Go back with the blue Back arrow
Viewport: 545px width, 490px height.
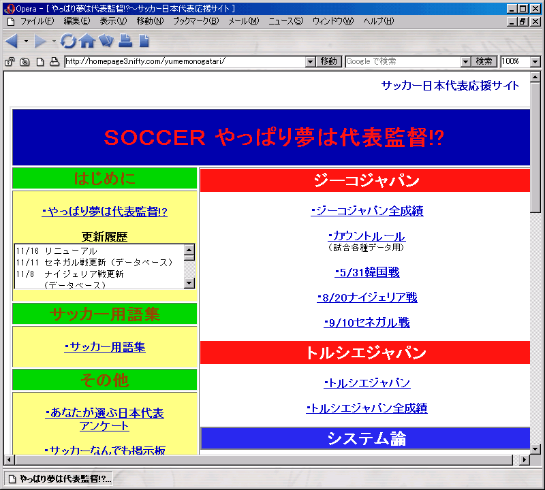click(12, 41)
